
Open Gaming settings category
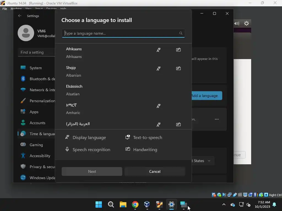37,145
